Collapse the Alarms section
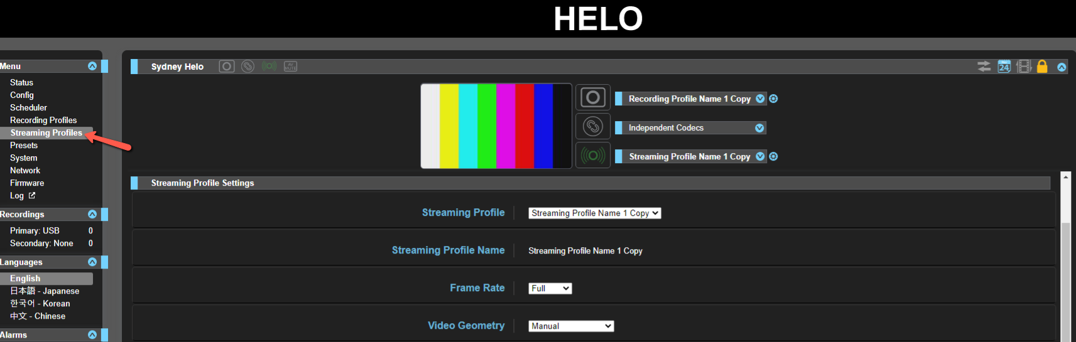Screen dimensions: 1076x342 click(x=92, y=334)
